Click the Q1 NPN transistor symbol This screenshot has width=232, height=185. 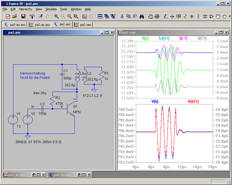71,109
